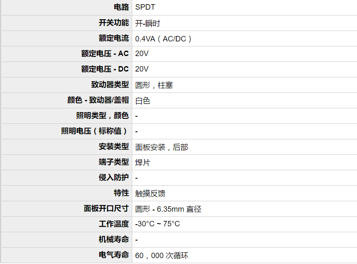Click the 0.4VA（AC/DC）rated current value
This screenshot has width=357, height=264.
tap(163, 39)
